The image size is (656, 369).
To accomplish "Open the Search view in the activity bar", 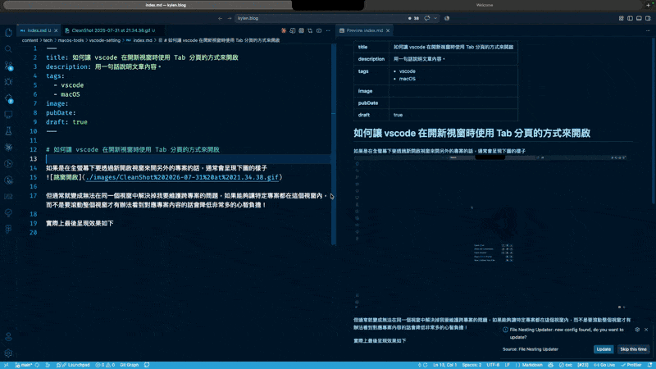I will 8,49.
